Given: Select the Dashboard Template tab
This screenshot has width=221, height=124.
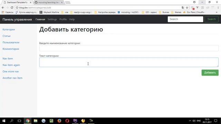Looking at the screenshot, I should (17, 2).
